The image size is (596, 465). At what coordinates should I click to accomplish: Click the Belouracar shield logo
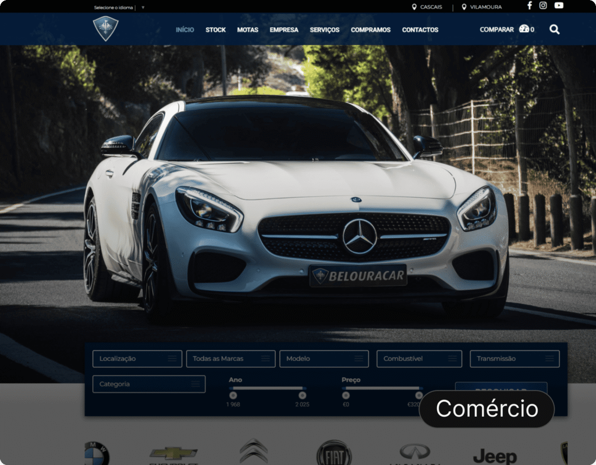click(106, 29)
